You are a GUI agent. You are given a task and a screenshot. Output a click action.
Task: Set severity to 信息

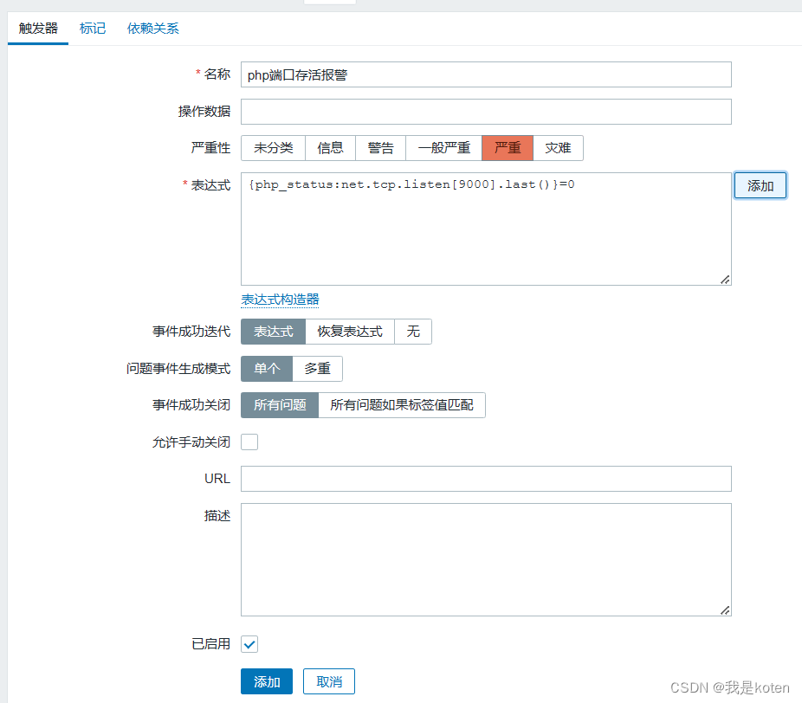(x=330, y=148)
